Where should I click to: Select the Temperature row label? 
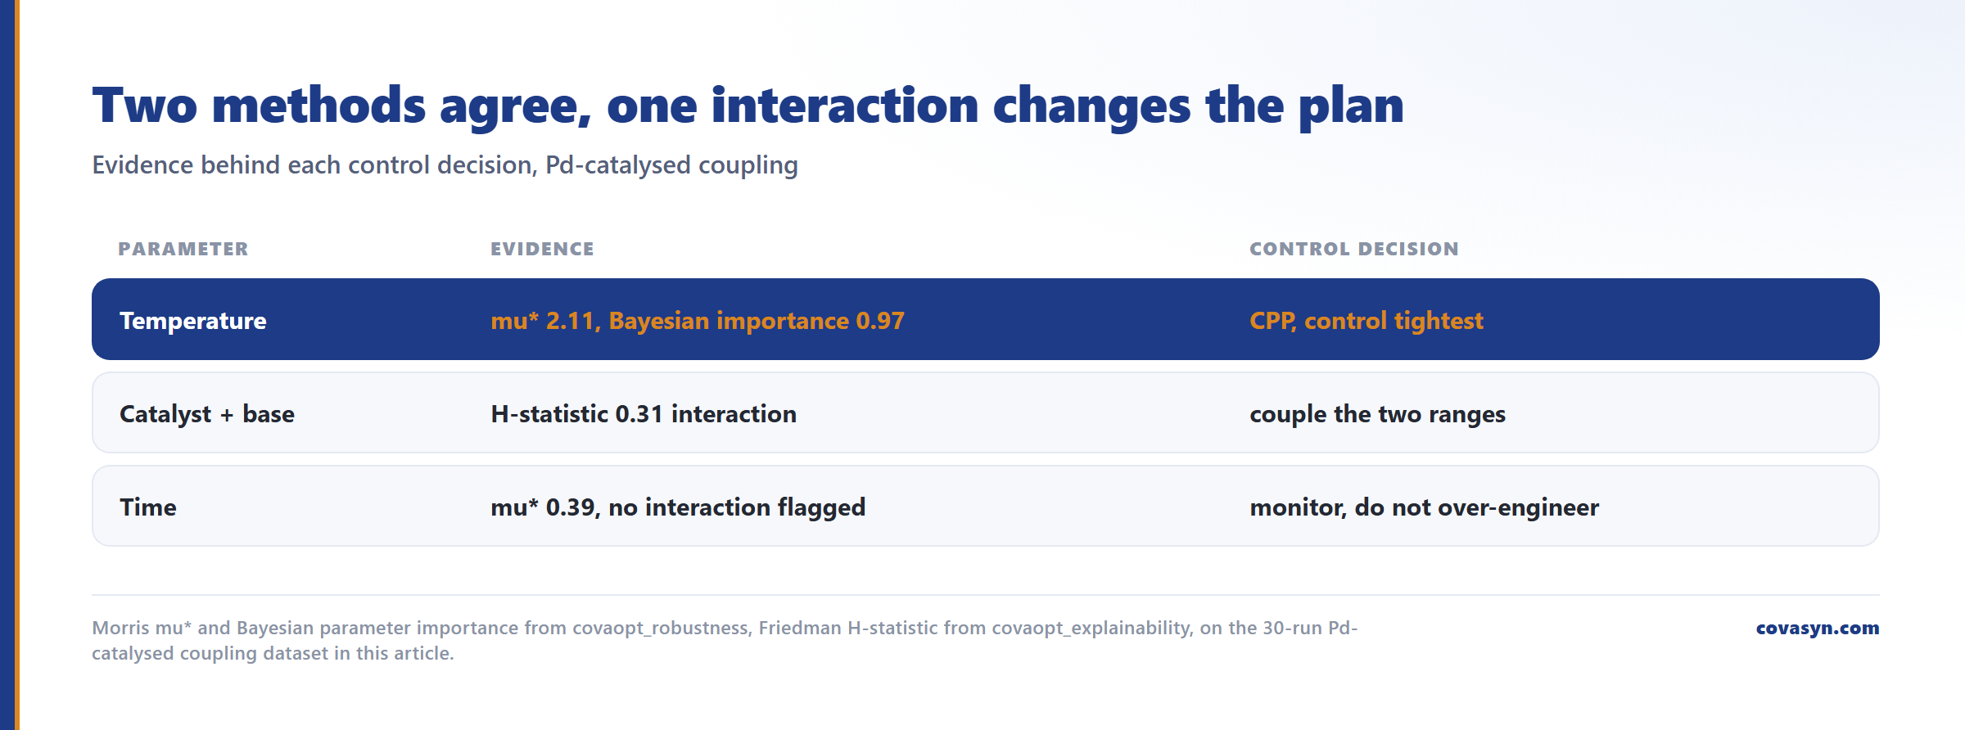tap(193, 321)
